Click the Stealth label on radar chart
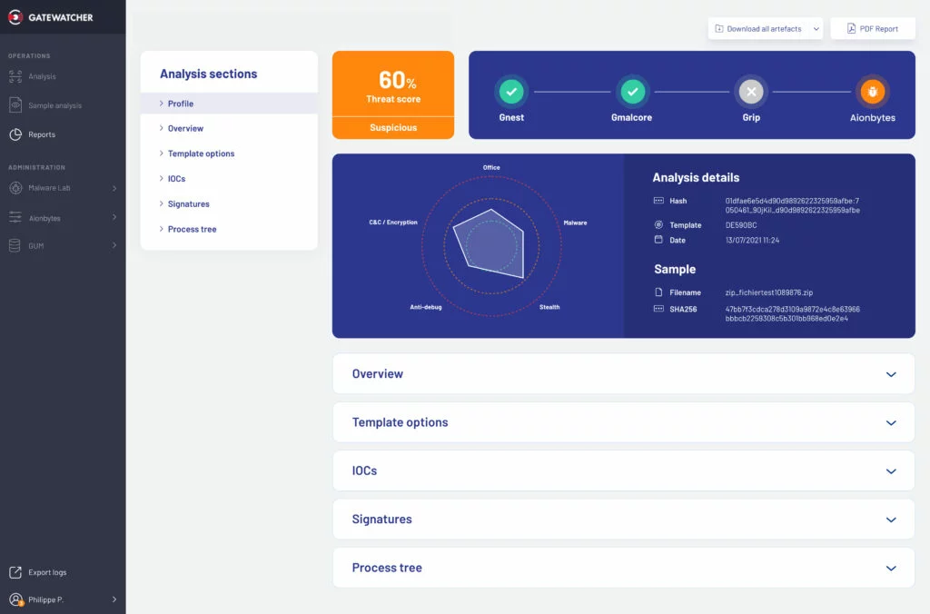930x614 pixels. tap(549, 307)
